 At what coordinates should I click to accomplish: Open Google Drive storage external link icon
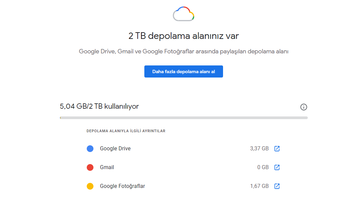point(277,149)
